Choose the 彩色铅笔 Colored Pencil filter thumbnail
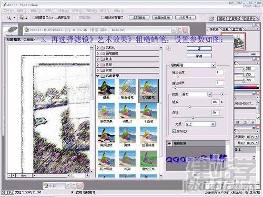 pos(127,89)
